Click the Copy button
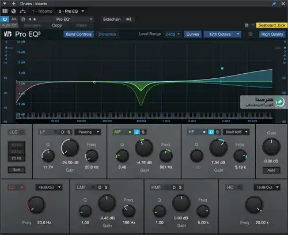Screen dimensions: 288x235 point(57,25)
